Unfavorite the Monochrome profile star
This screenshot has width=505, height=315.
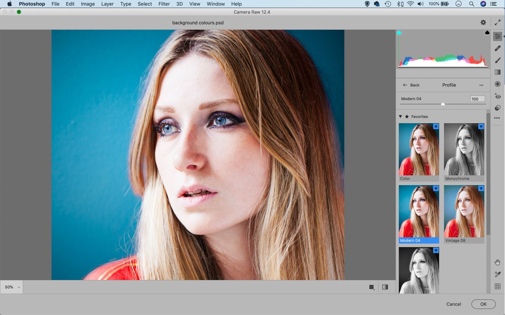click(481, 126)
